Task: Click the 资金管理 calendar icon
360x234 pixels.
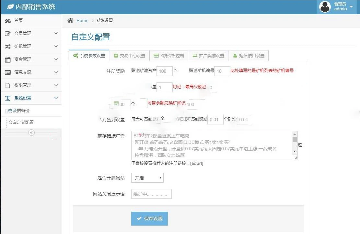Action: pyautogui.click(x=8, y=59)
